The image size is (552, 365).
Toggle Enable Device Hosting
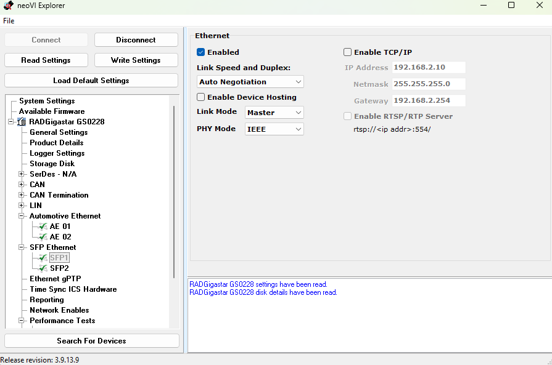pos(200,97)
